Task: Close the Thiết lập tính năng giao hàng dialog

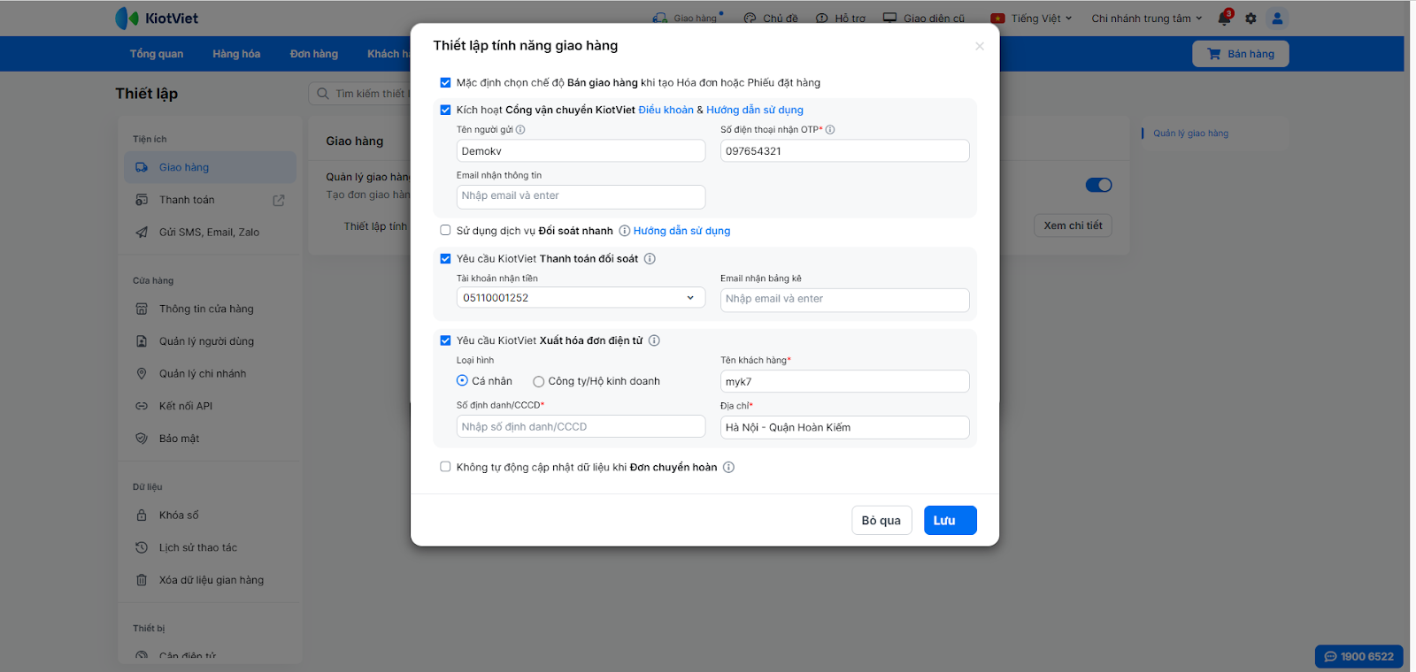Action: click(x=980, y=46)
